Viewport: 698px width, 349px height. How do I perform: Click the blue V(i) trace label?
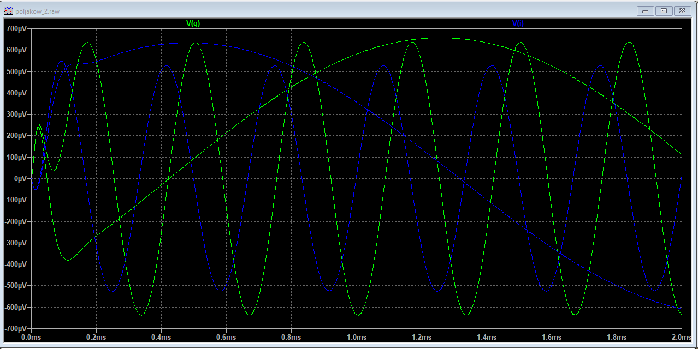[x=518, y=23]
